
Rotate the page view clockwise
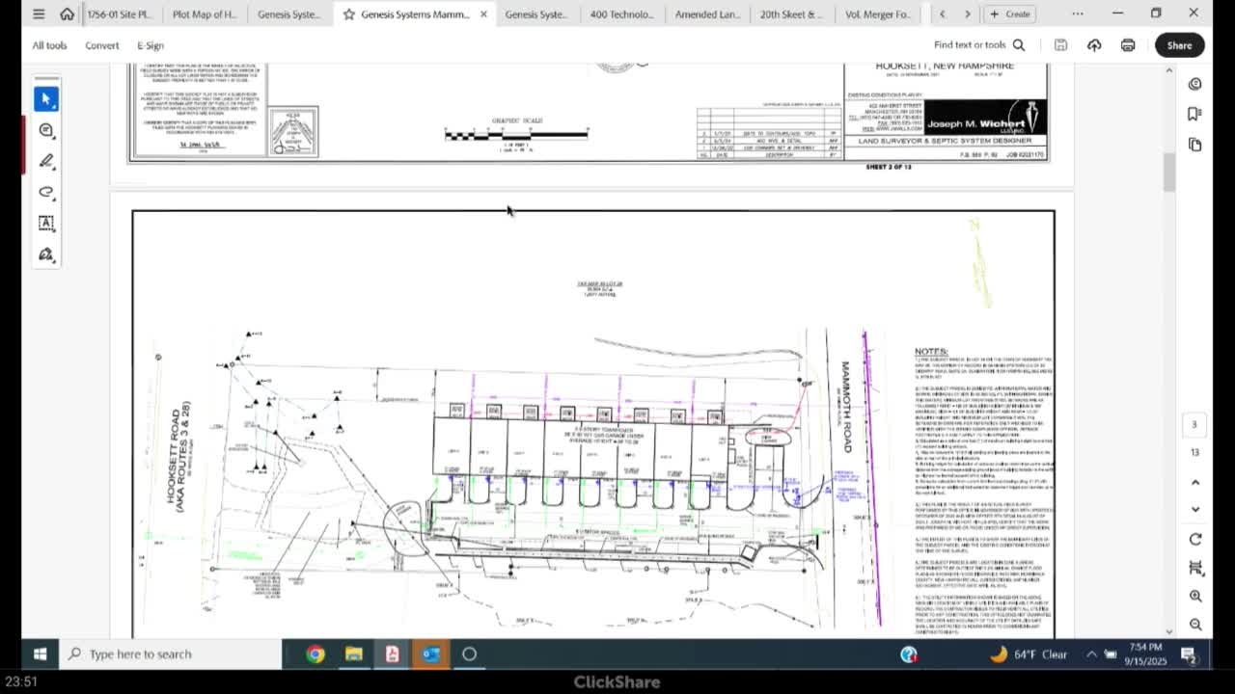[x=1195, y=540]
